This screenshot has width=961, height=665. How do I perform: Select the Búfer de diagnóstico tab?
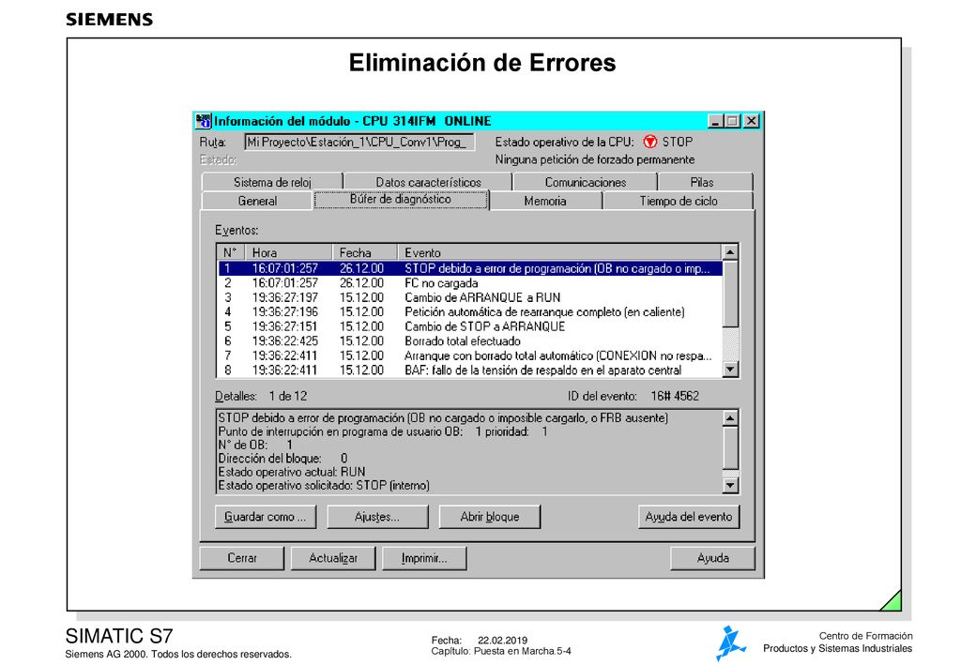(401, 199)
